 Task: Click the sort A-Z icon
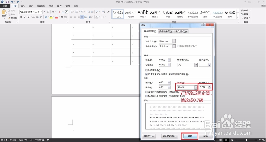(x=103, y=12)
